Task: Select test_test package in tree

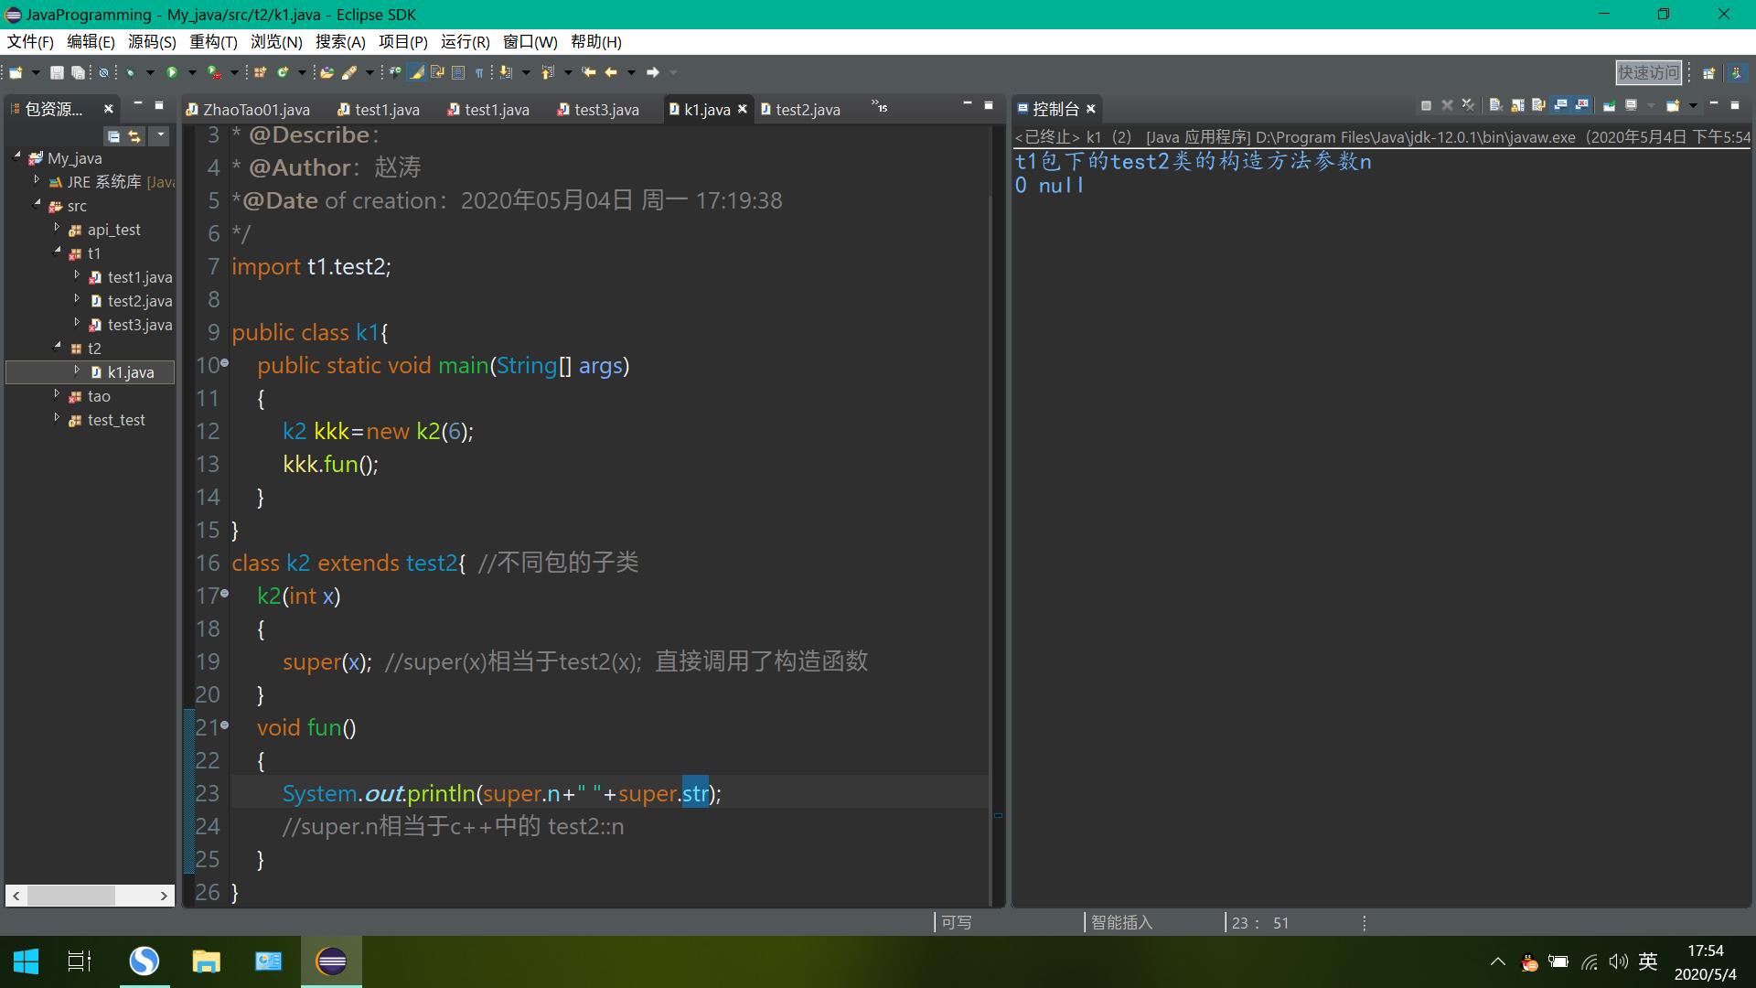Action: [107, 420]
